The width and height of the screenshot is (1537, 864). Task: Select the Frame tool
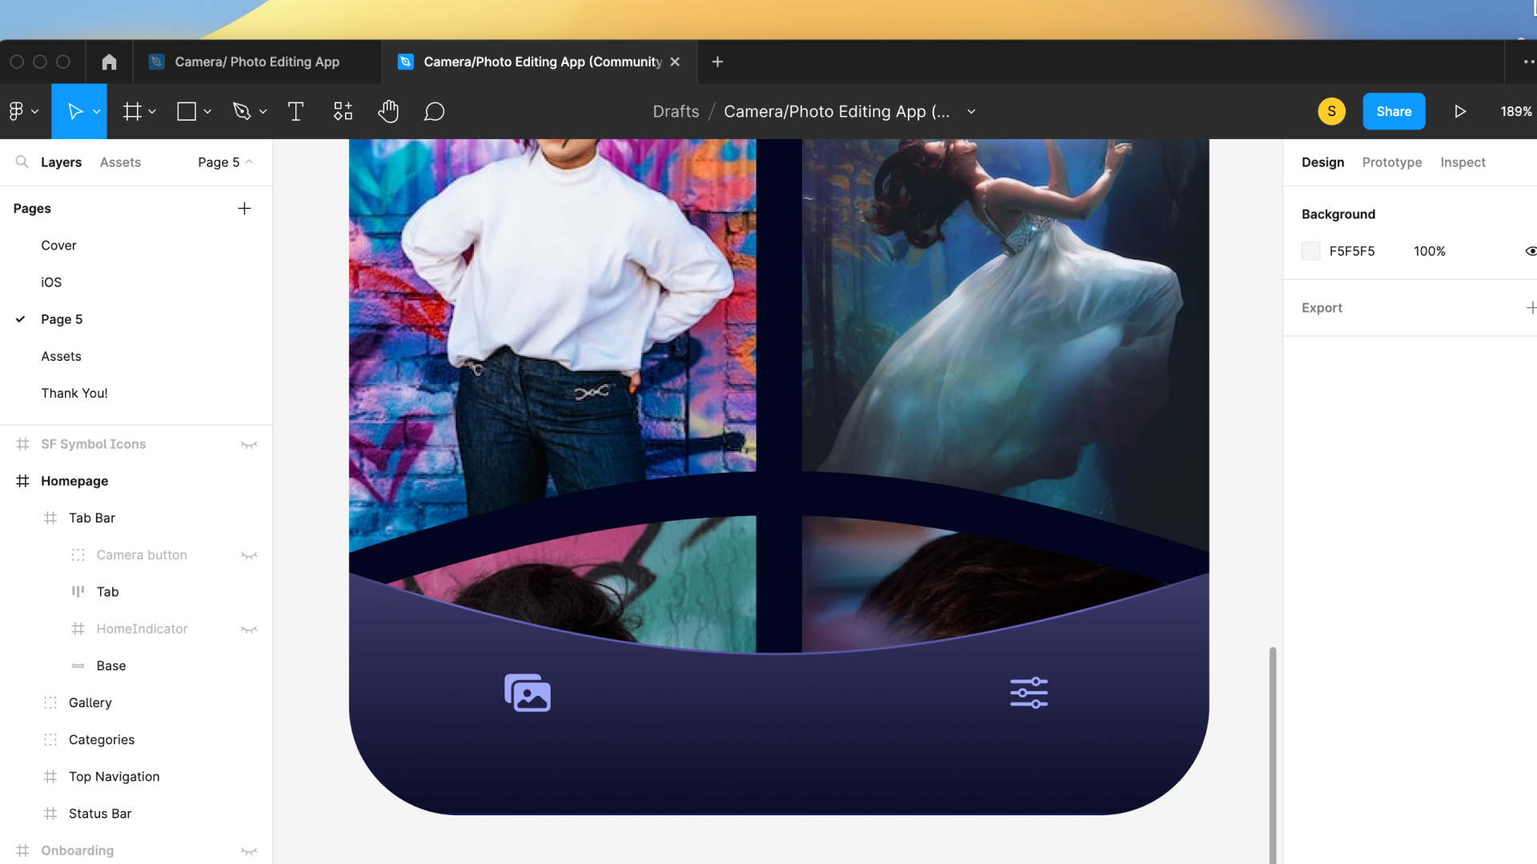click(x=133, y=111)
